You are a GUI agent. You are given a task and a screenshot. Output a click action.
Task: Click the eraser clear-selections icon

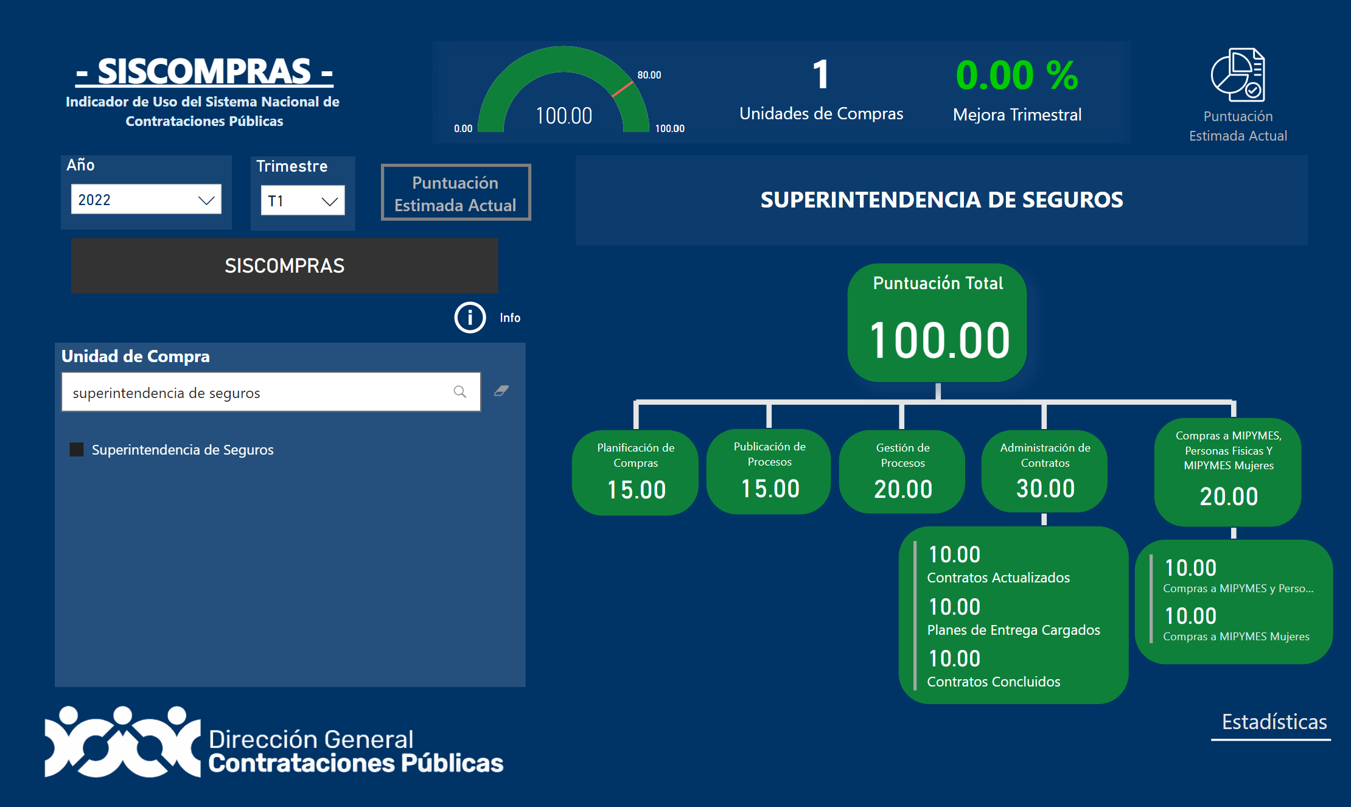pyautogui.click(x=501, y=391)
